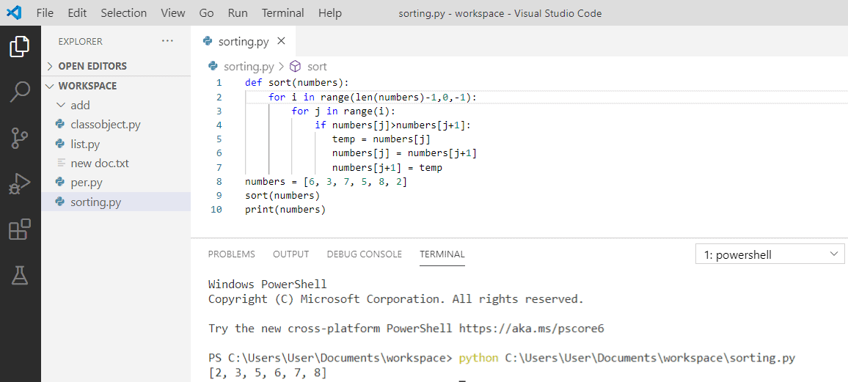Click sorting.py in the breadcrumb

tap(249, 67)
